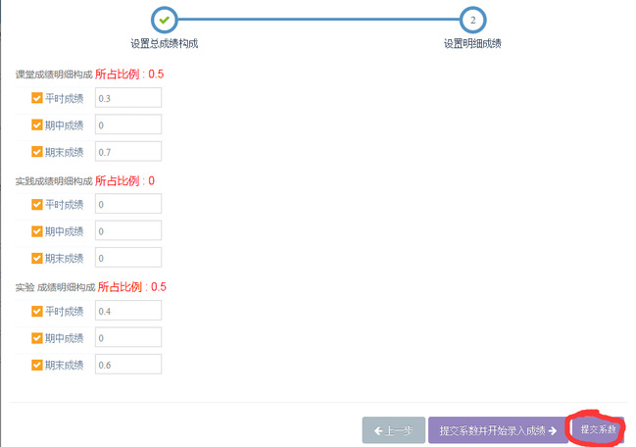Click the 实践 平时成绩 input field
This screenshot has height=447, width=636.
tap(127, 205)
